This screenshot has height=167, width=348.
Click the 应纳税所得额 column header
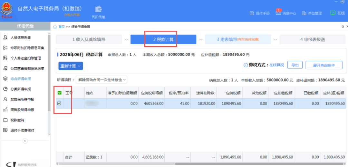coord(151,93)
